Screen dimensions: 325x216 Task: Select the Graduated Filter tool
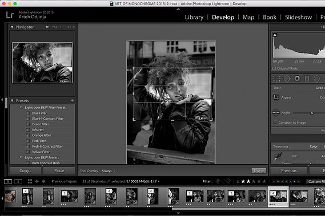click(x=307, y=79)
